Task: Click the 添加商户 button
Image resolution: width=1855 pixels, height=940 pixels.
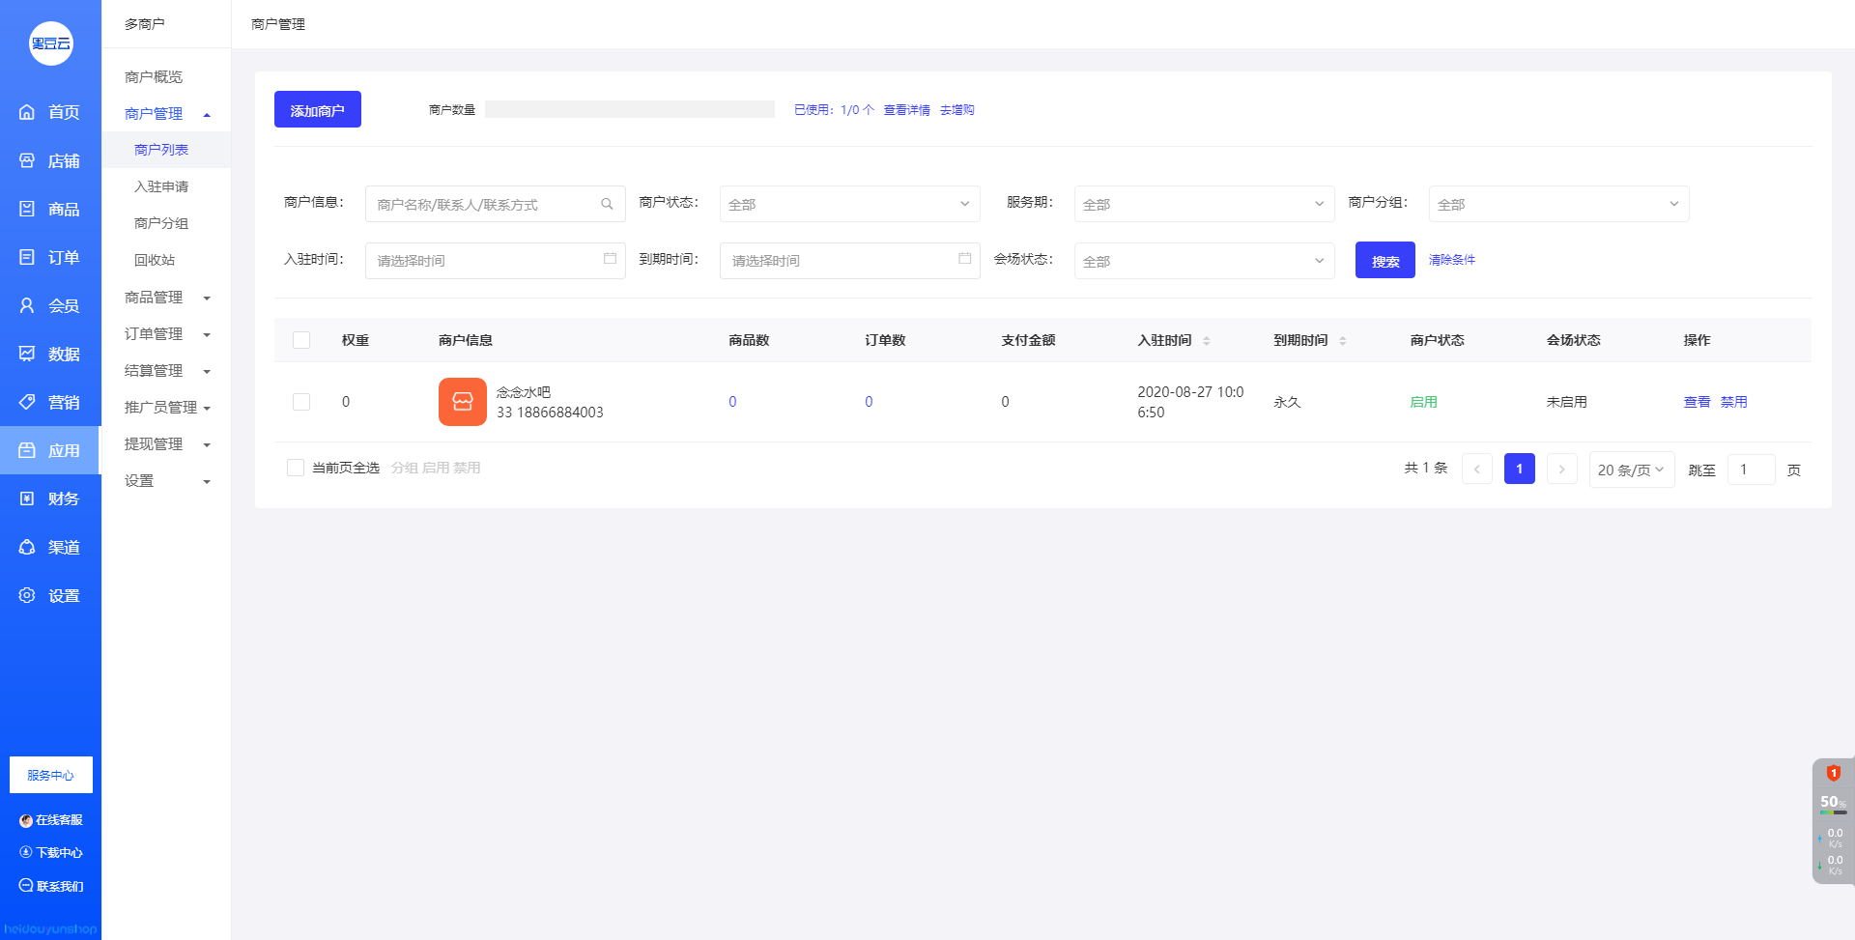Action: click(x=317, y=110)
